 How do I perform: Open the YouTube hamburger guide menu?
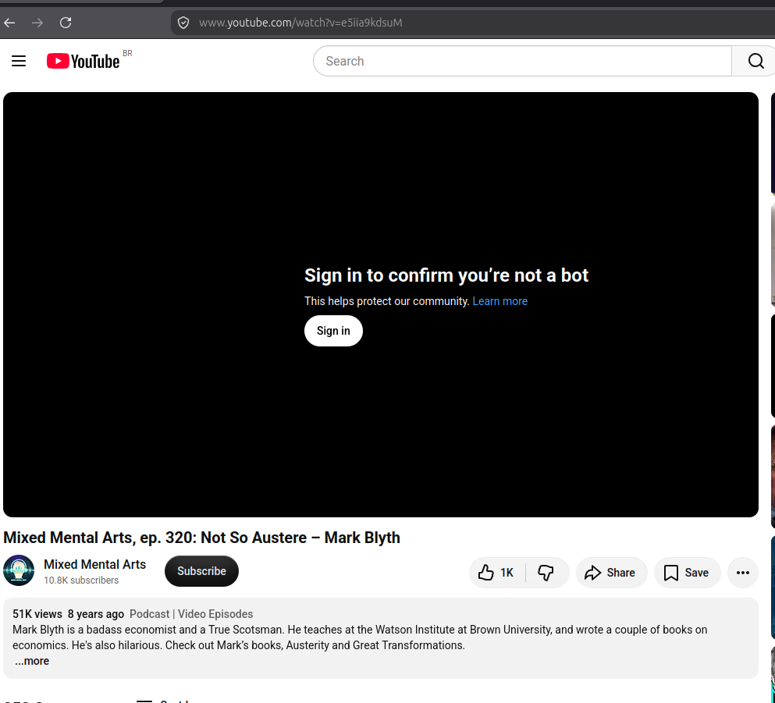point(19,61)
